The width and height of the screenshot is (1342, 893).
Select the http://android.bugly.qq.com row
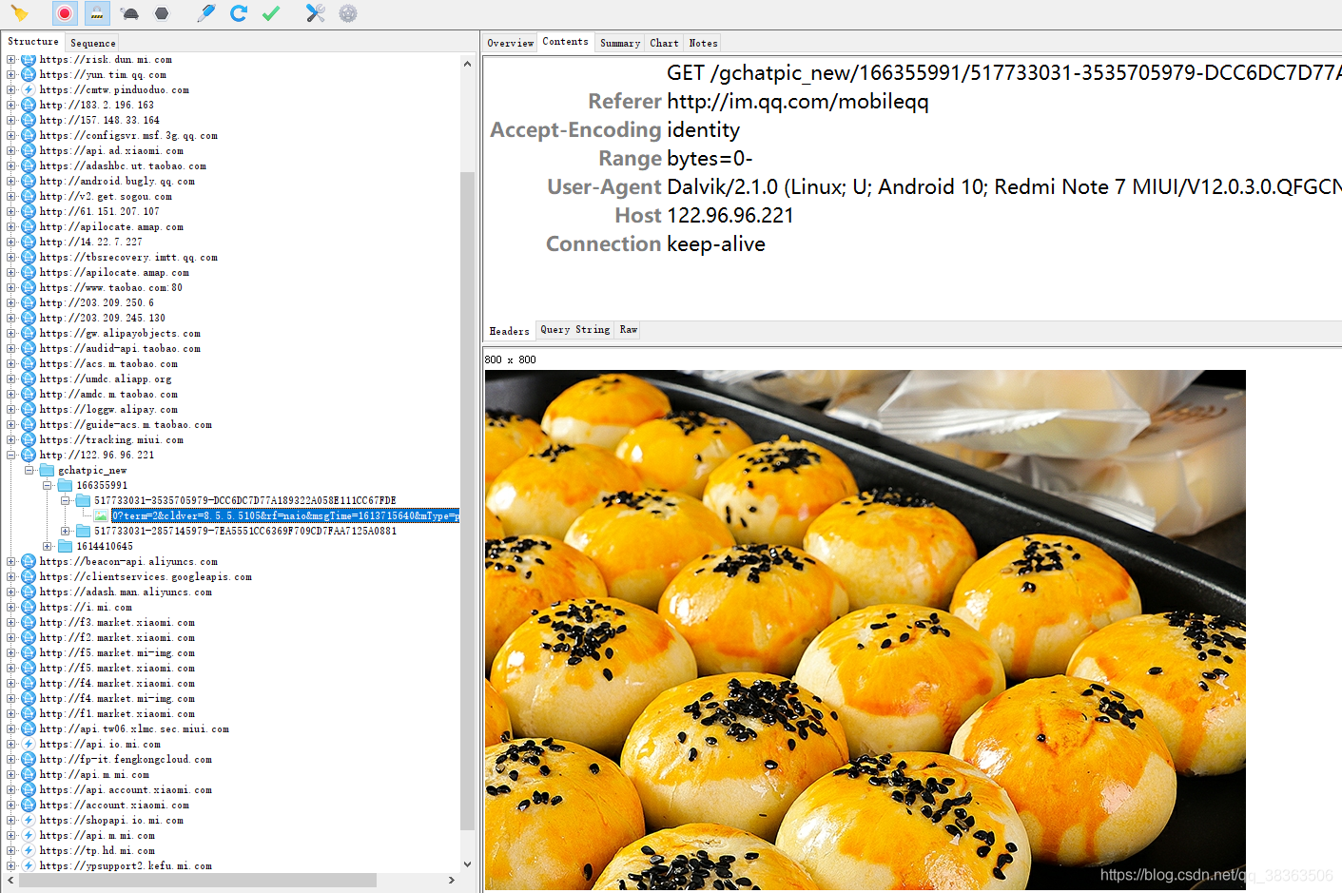(x=117, y=182)
